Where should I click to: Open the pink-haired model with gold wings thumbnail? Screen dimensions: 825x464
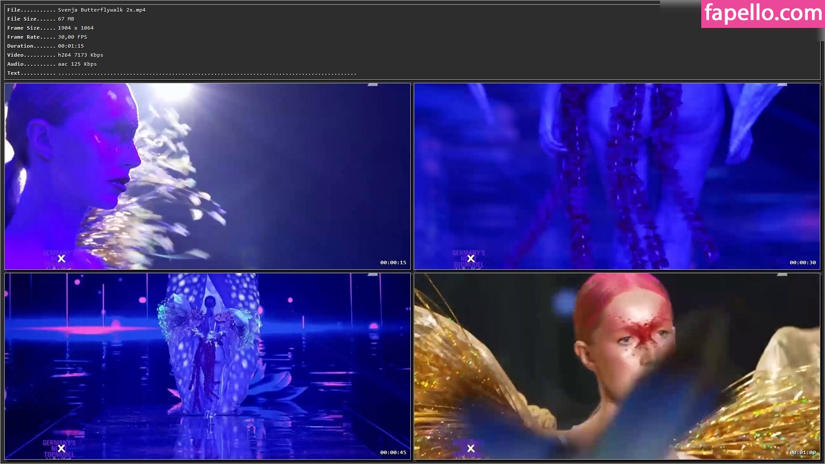pyautogui.click(x=617, y=366)
